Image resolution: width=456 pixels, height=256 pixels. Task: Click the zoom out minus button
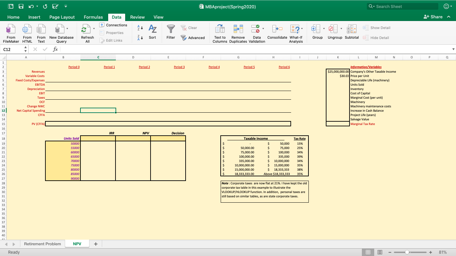click(390, 252)
